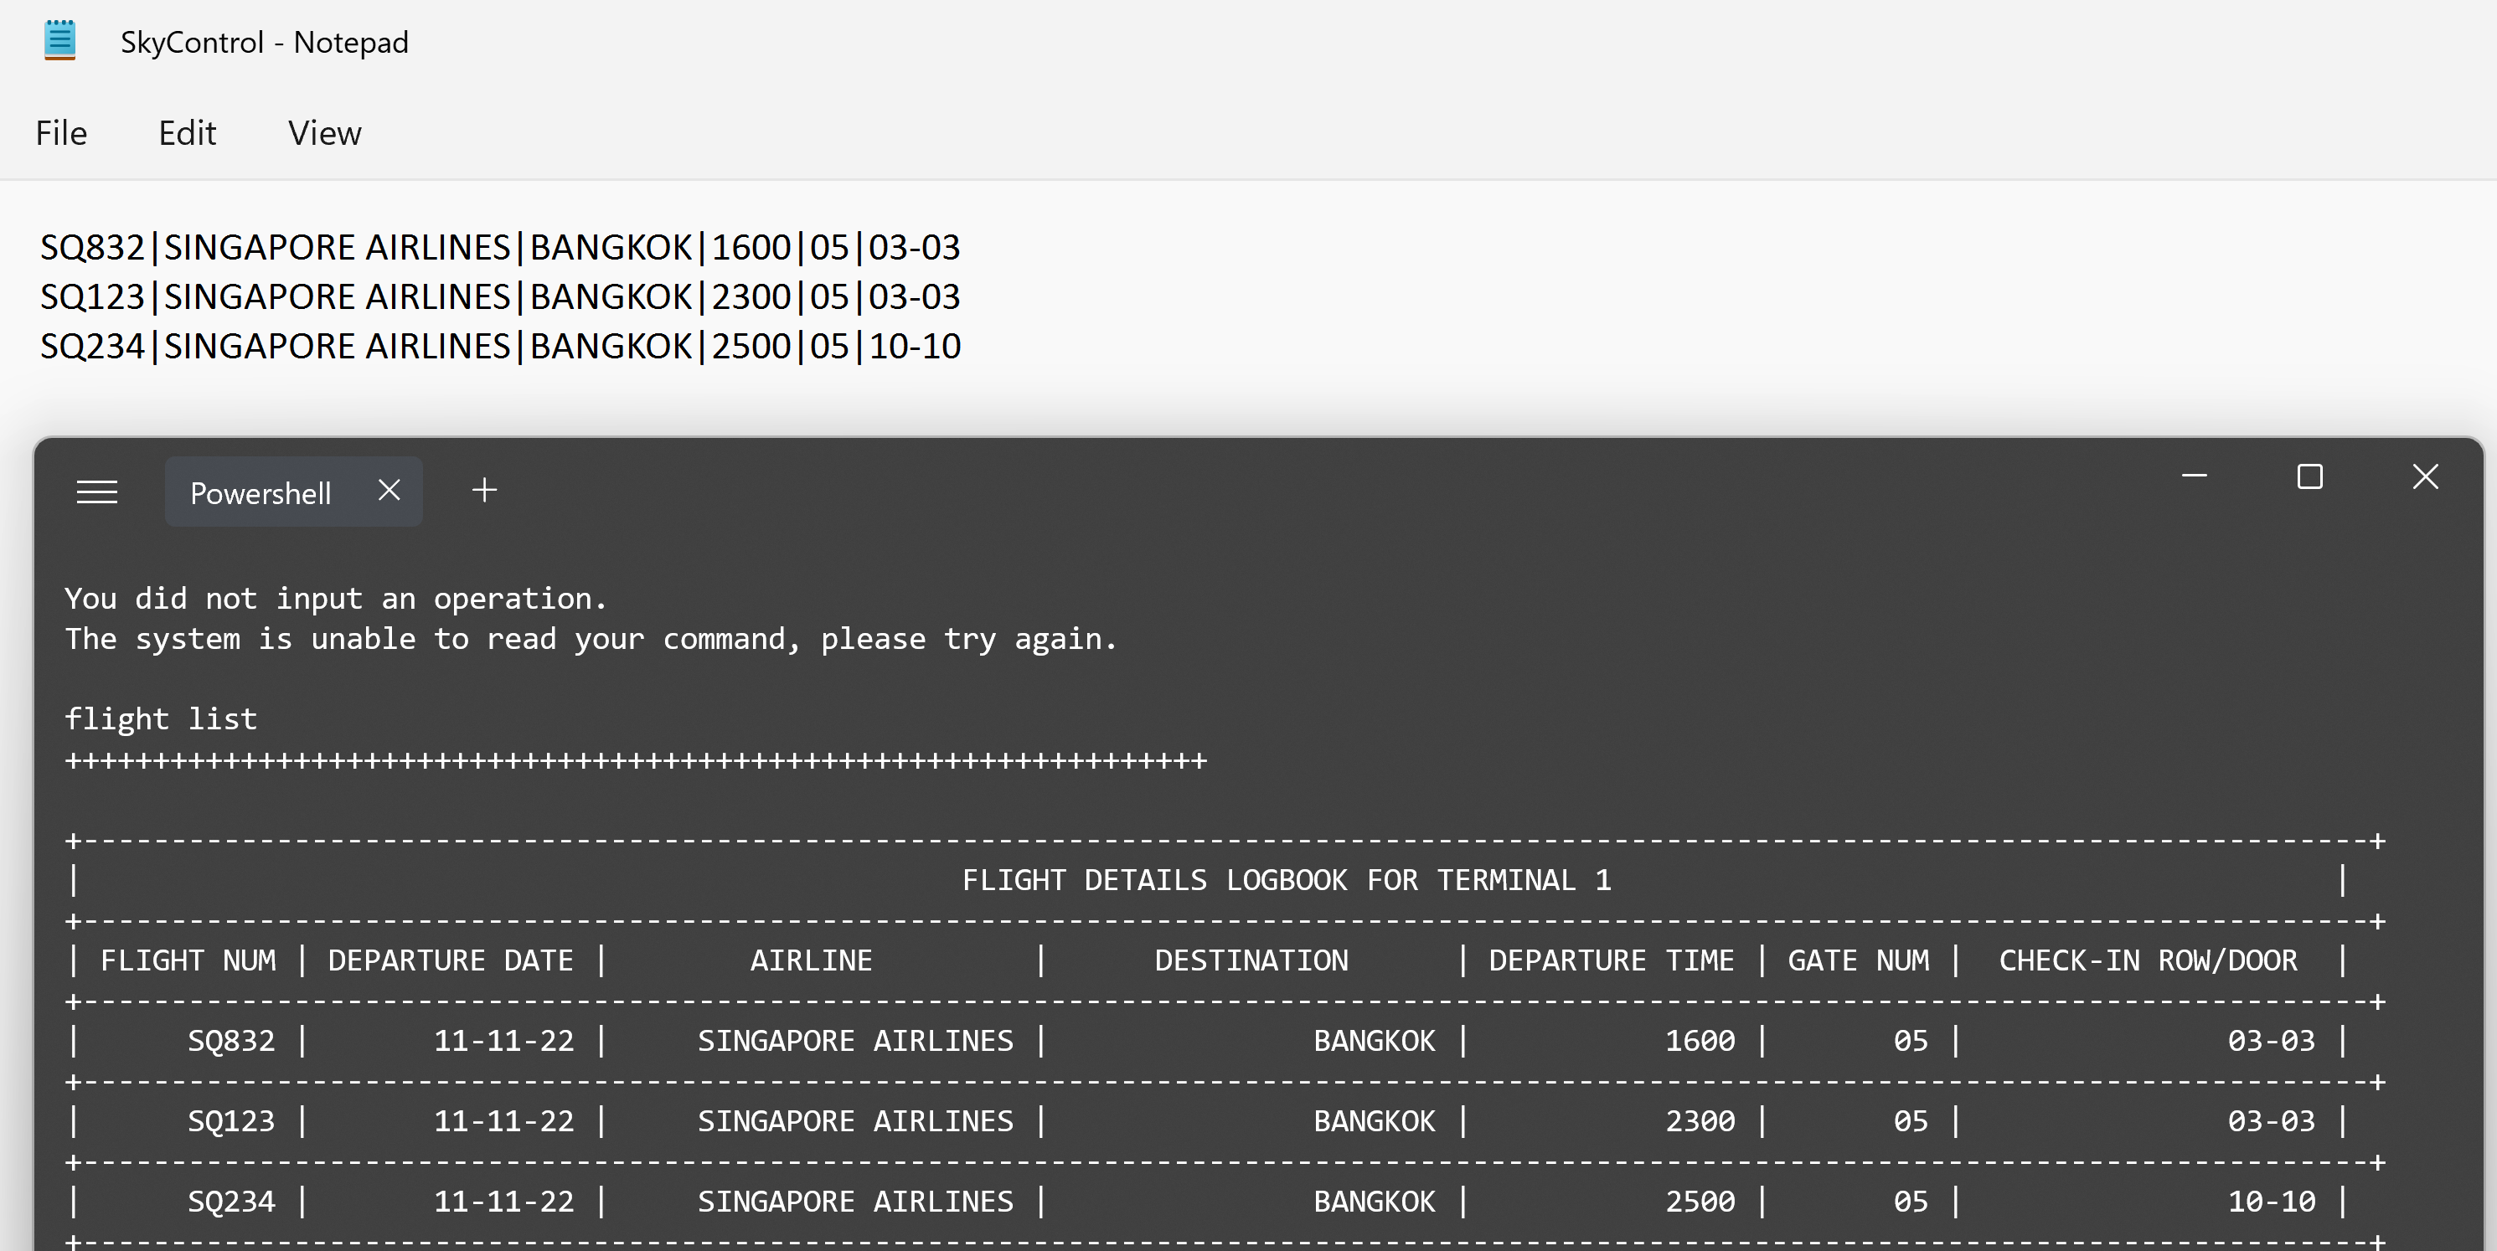Click the SkyControl - Notepad window title
This screenshot has width=2497, height=1251.
pyautogui.click(x=264, y=42)
